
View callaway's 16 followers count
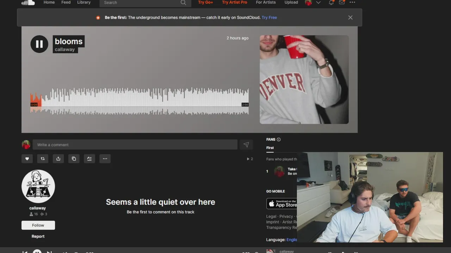34,214
